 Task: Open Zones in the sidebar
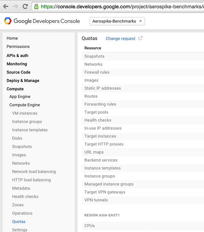18,205
